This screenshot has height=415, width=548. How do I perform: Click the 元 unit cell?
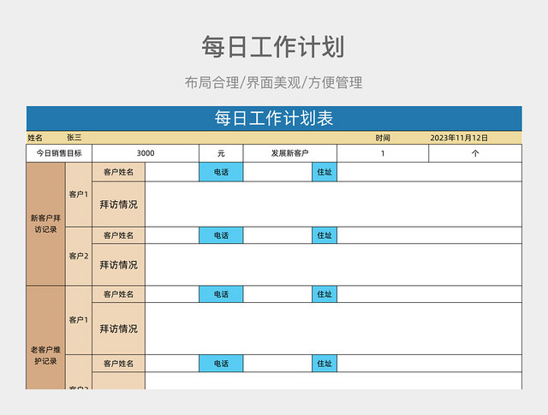pyautogui.click(x=221, y=153)
